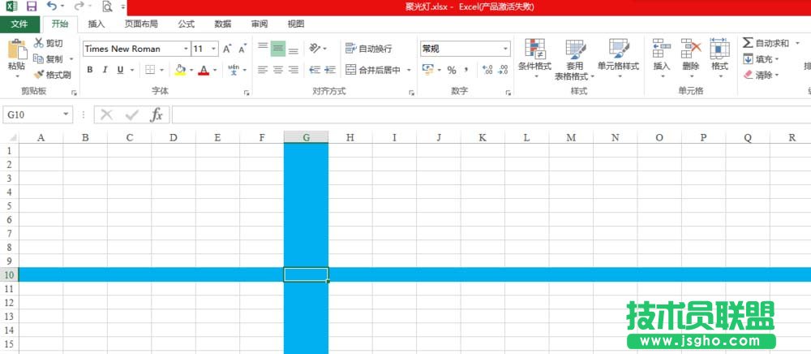Delete cells using 删除
This screenshot has height=354, width=811.
tap(690, 58)
